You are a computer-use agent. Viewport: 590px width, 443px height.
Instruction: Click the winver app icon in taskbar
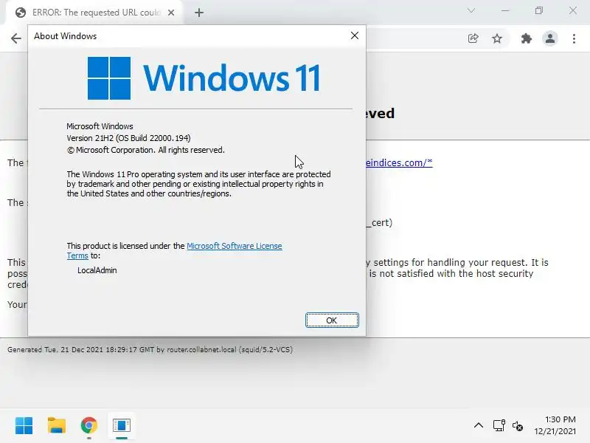coord(121,426)
